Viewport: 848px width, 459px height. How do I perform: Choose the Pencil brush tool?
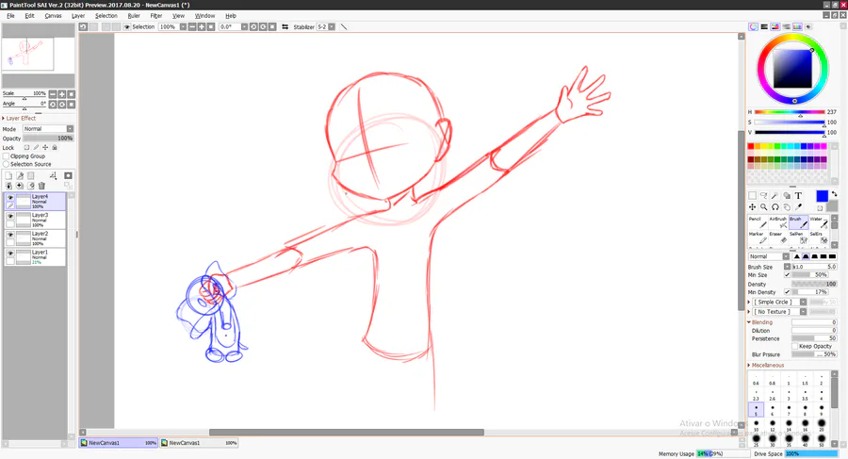coord(758,221)
